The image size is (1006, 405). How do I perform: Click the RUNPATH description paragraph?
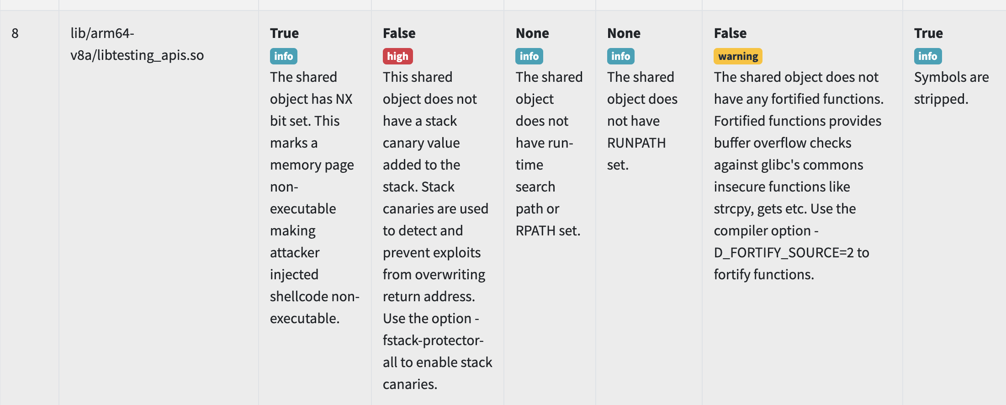pos(642,121)
